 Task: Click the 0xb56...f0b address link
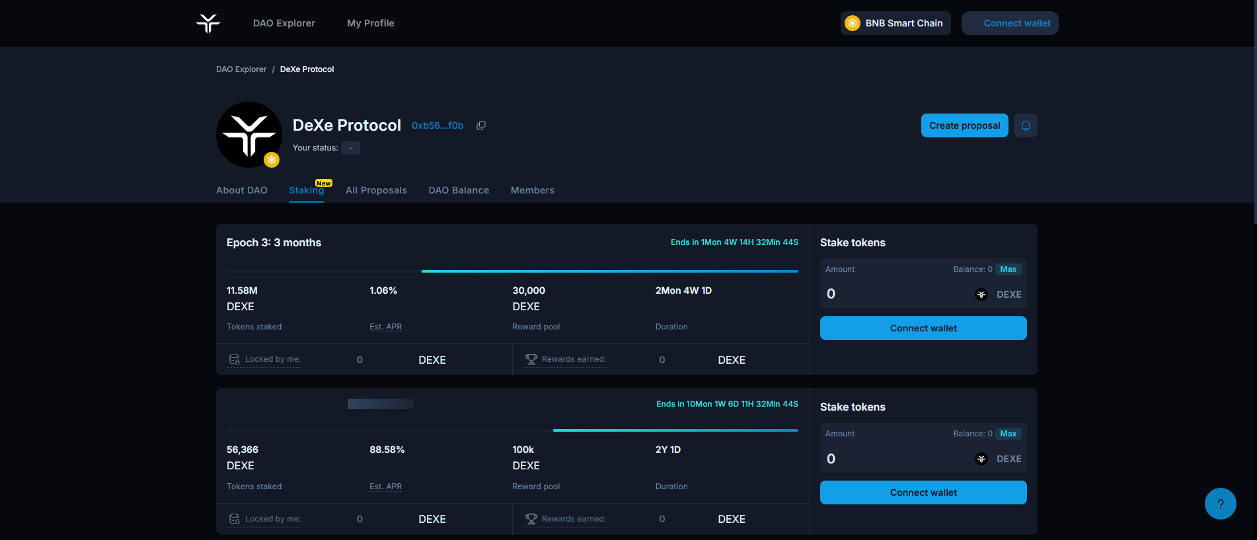click(438, 125)
